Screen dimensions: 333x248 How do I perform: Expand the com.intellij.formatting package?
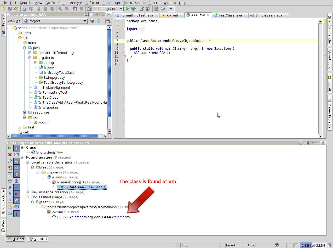30,53
